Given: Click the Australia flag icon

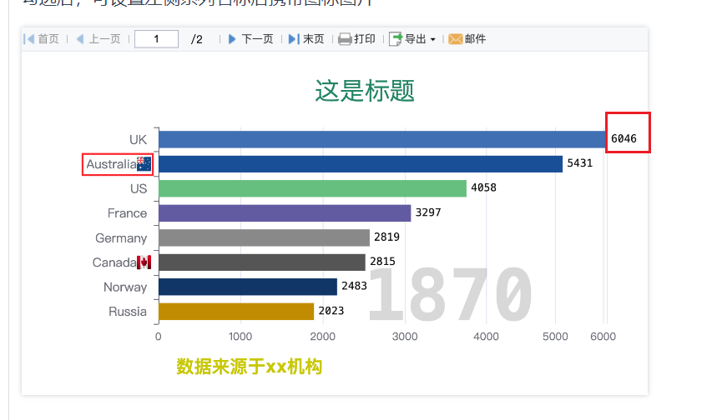Looking at the screenshot, I should point(144,163).
